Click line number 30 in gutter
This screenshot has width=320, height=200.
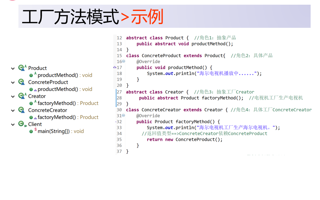click(119, 110)
